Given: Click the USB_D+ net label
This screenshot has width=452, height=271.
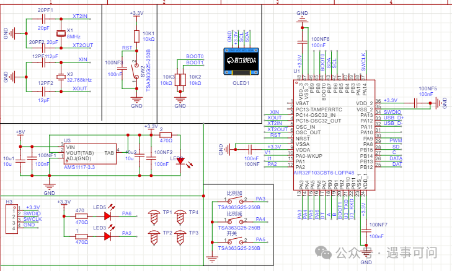Looking at the screenshot, I should [x=394, y=118].
